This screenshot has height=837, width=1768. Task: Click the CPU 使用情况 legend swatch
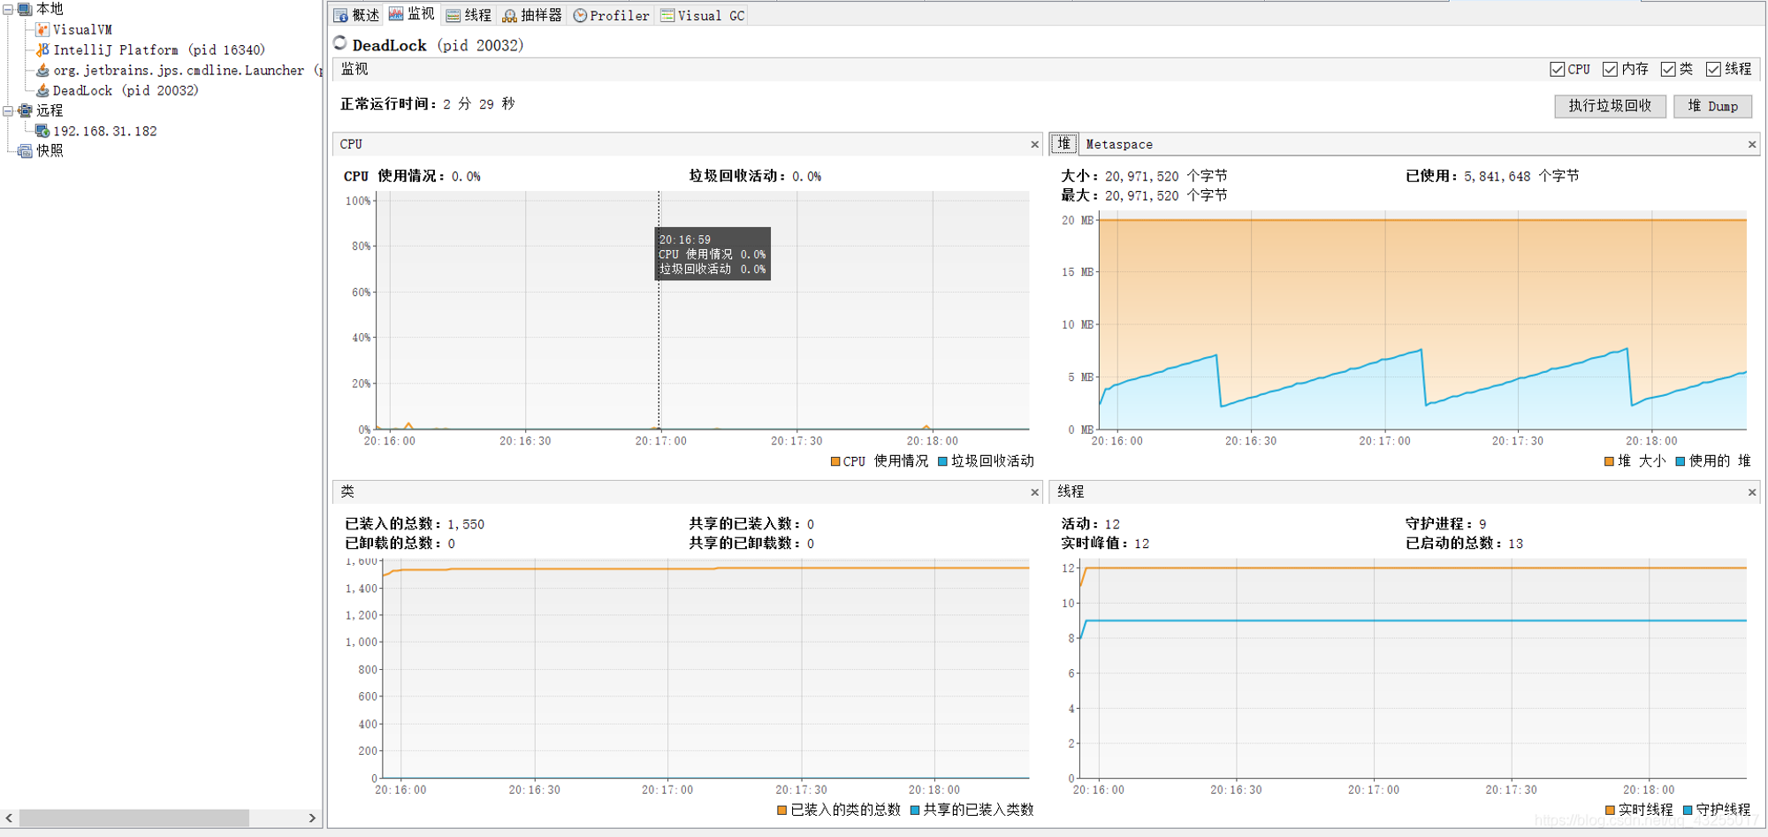835,461
